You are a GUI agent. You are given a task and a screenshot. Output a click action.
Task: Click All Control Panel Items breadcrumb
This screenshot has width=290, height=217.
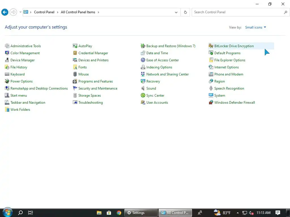tap(78, 12)
